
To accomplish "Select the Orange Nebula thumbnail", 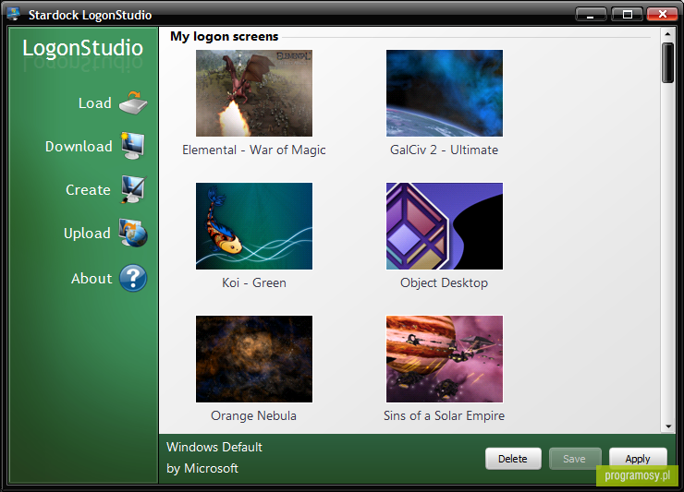I will point(254,359).
